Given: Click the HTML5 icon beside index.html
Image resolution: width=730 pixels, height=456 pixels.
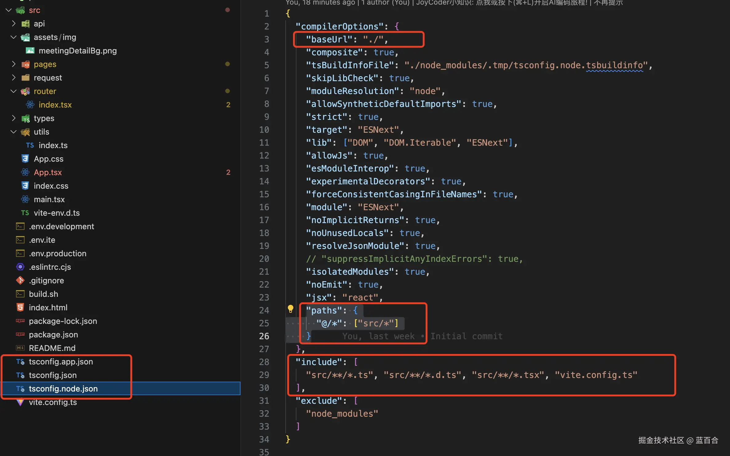Looking at the screenshot, I should point(20,308).
